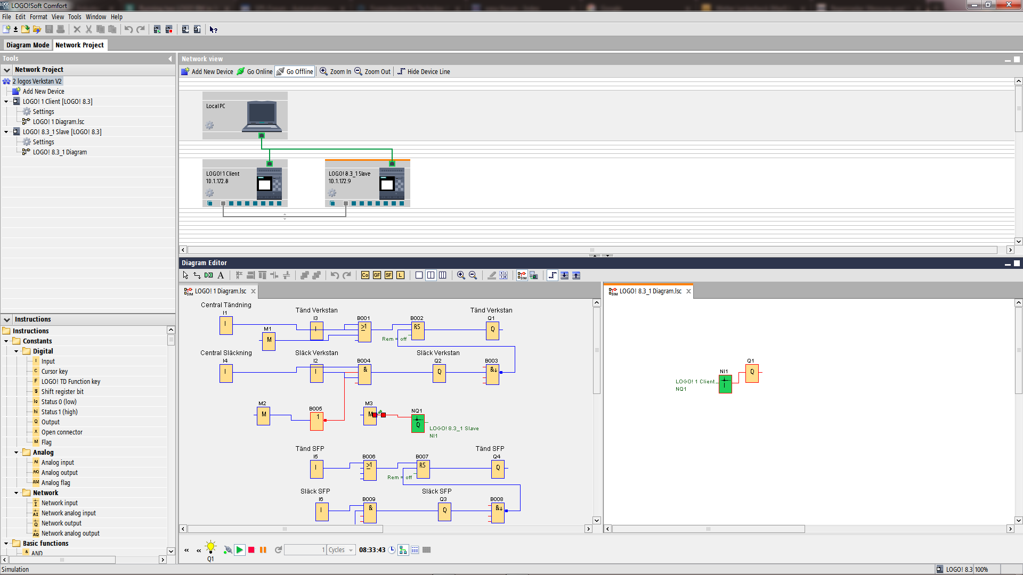Click the simulation cycles number field
This screenshot has height=575, width=1023.
tap(305, 550)
